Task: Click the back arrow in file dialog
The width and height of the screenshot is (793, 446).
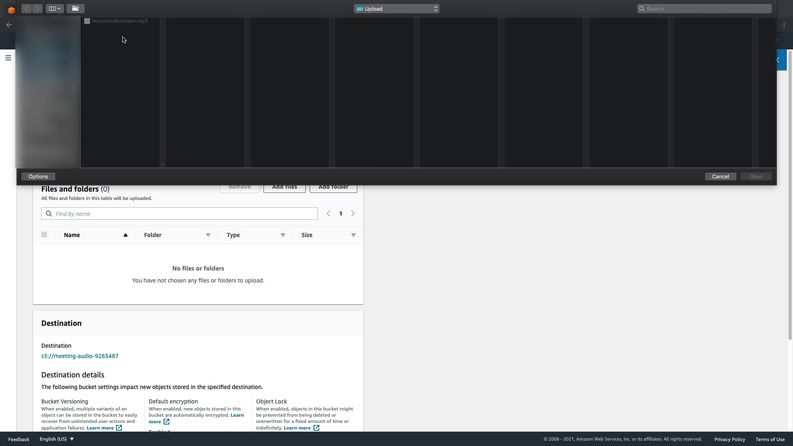Action: (26, 9)
